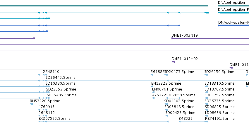The width and height of the screenshot is (249, 123).
Task: Open the EST feature labeled 2648110
Action: 51,72
